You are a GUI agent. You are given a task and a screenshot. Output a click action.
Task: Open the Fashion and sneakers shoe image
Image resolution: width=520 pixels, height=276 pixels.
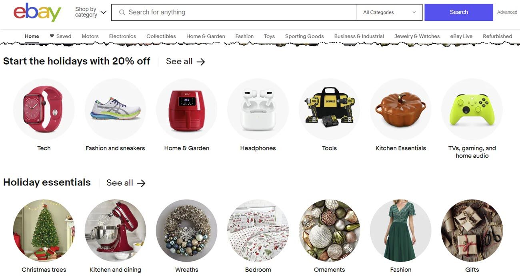coord(115,109)
